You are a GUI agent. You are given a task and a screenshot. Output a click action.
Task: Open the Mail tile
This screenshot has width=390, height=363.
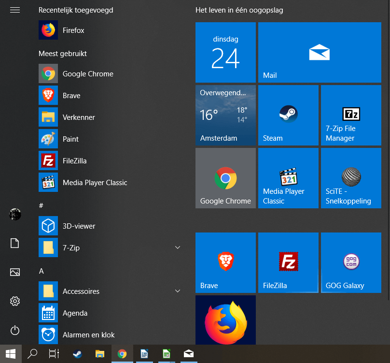tap(320, 52)
